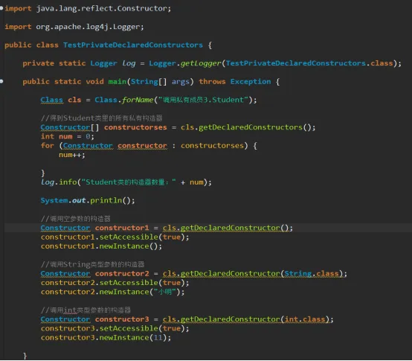
Task: Click 'getDeclaredConstructors()' call
Action: click(254, 127)
